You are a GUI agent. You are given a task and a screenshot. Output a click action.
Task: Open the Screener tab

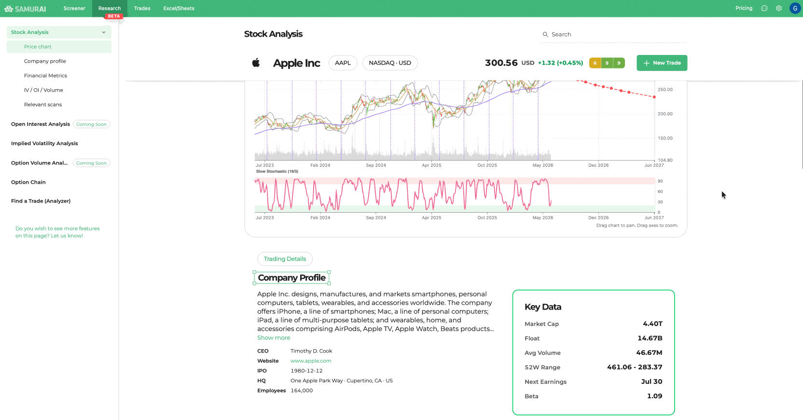click(x=74, y=8)
